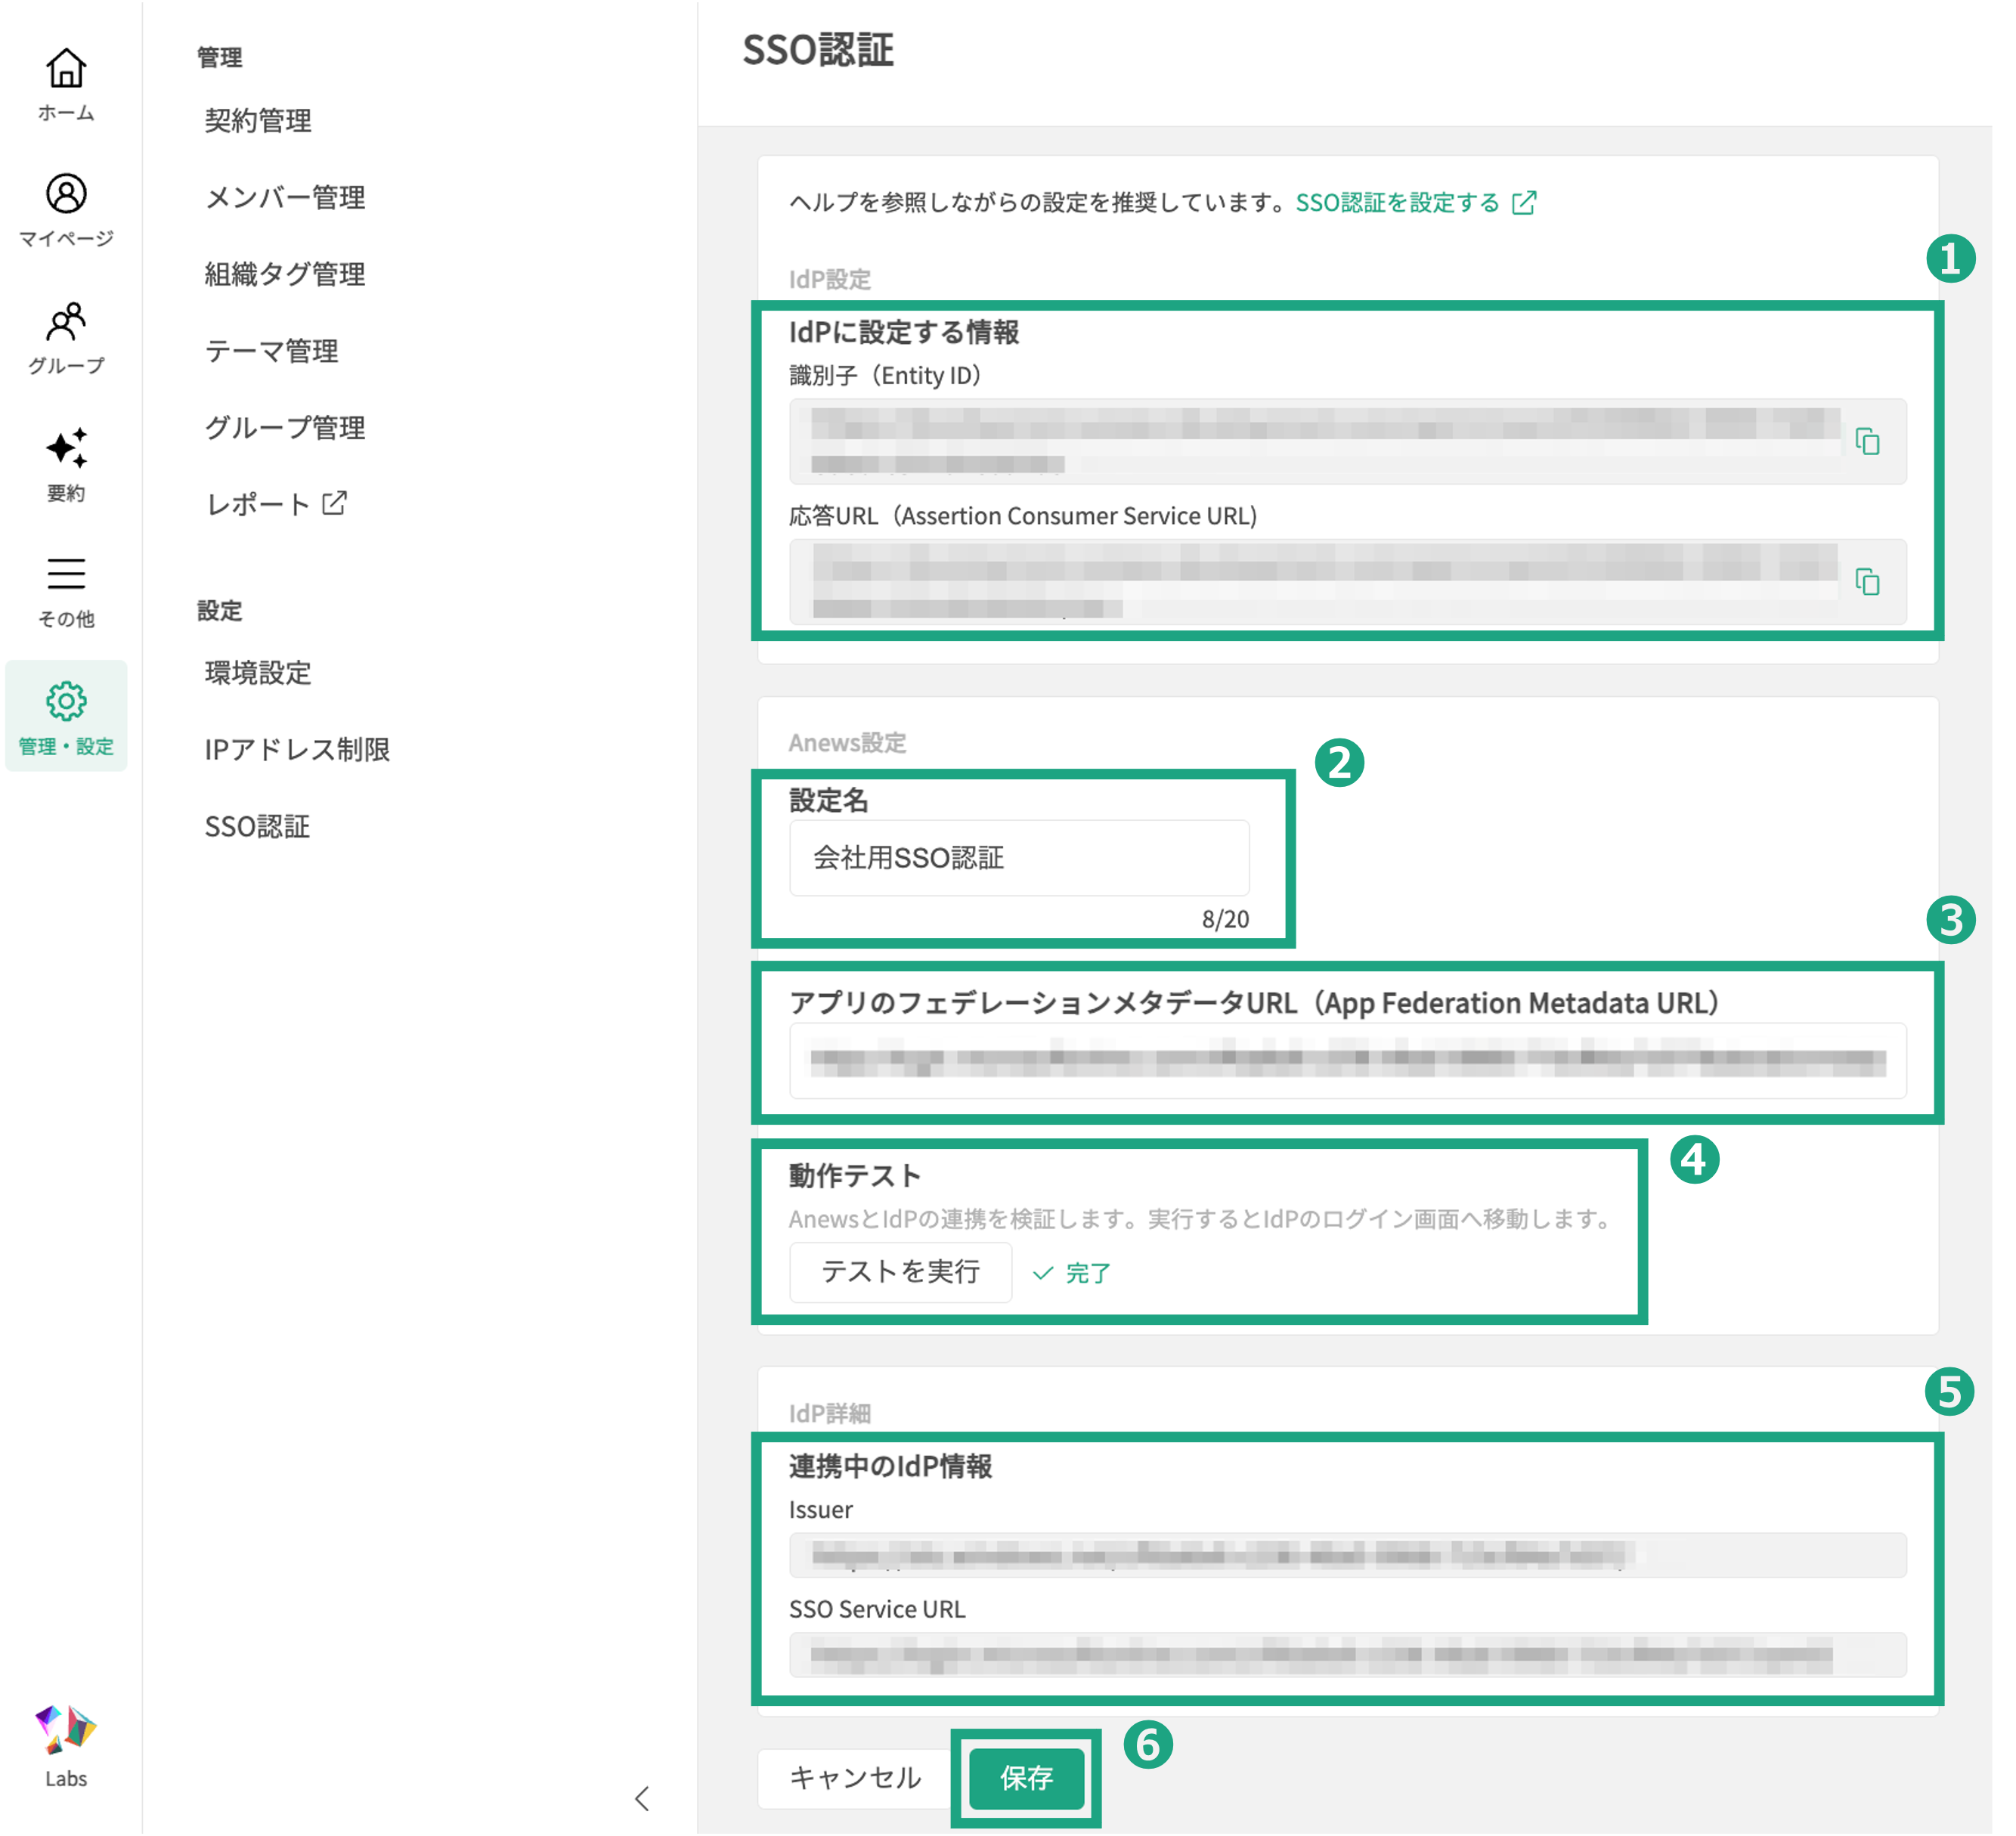
Task: Open the その他 hamburger menu icon
Action: (x=66, y=574)
